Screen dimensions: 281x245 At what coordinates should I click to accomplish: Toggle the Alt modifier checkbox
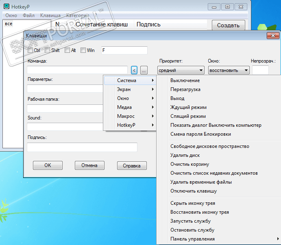tap(67, 50)
